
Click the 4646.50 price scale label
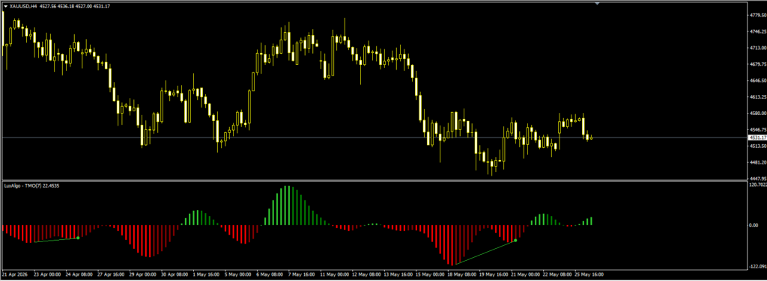(x=757, y=81)
